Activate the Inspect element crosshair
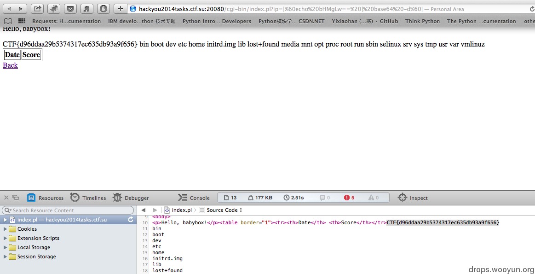Image resolution: width=535 pixels, height=274 pixels. pos(413,198)
